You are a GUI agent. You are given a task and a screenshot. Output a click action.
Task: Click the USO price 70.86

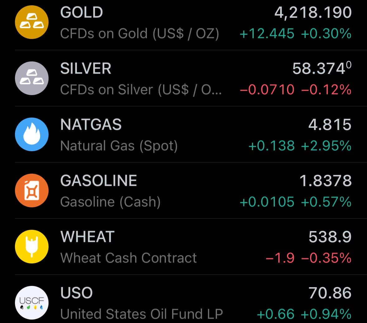click(330, 293)
